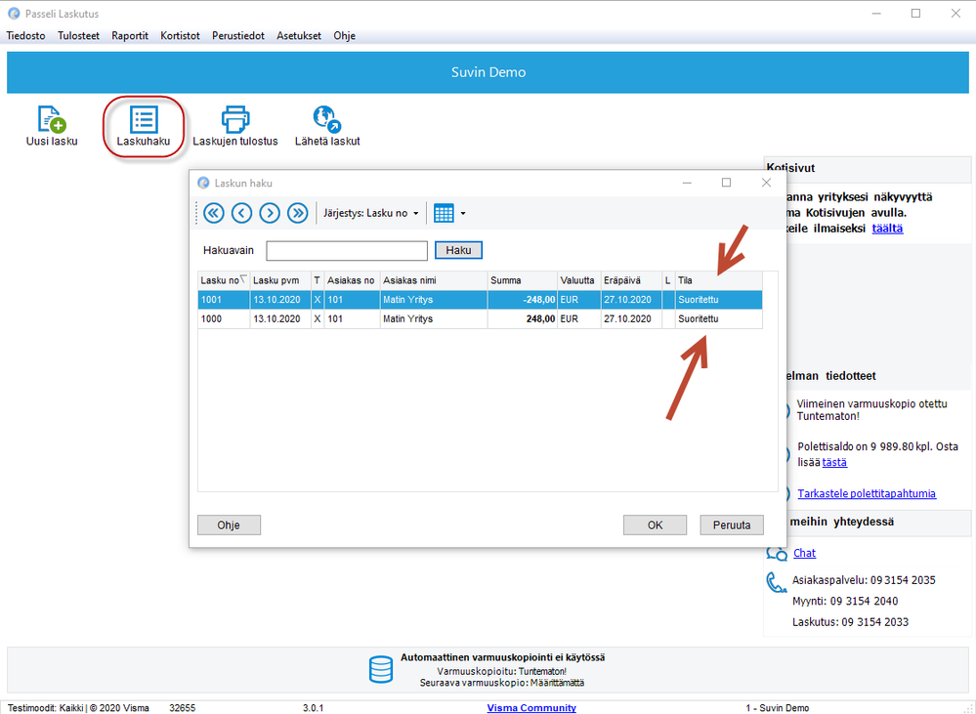
Task: Open the Chat link
Action: pyautogui.click(x=804, y=553)
